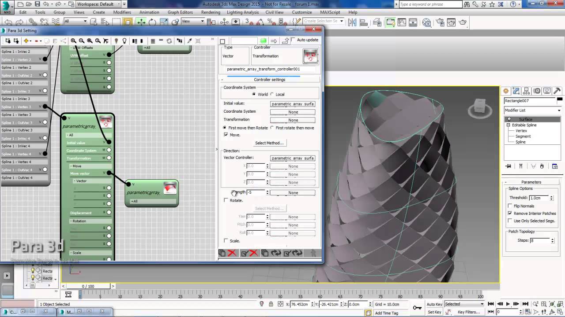Image resolution: width=565 pixels, height=317 pixels.
Task: Click the zoom in magnifier in Para 3d
Action: 74,41
